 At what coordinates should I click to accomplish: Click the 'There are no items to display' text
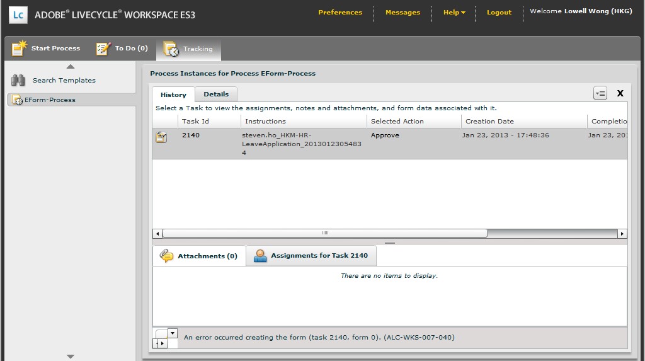[x=389, y=275]
